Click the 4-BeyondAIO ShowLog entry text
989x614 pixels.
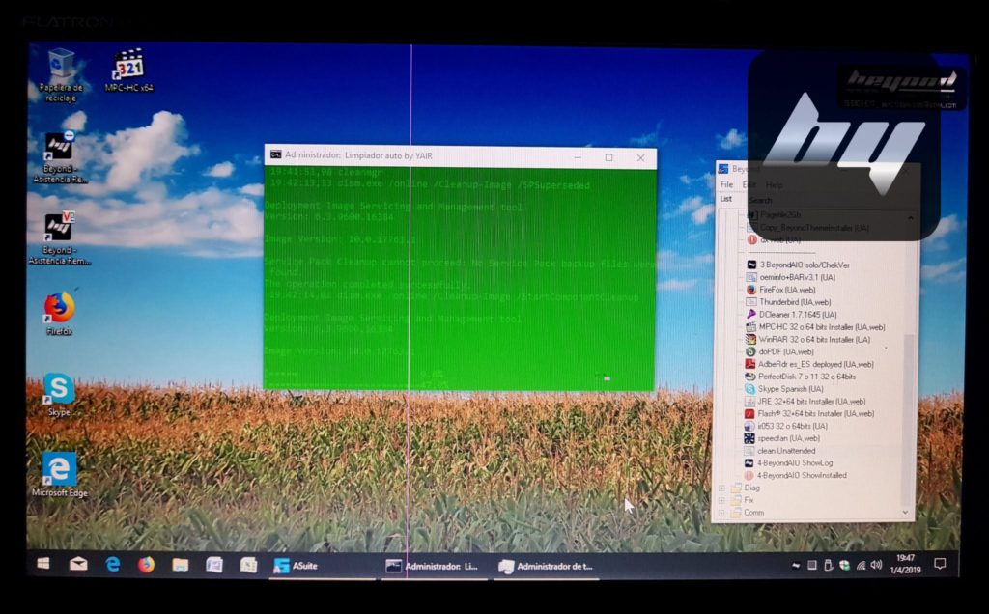coord(795,462)
